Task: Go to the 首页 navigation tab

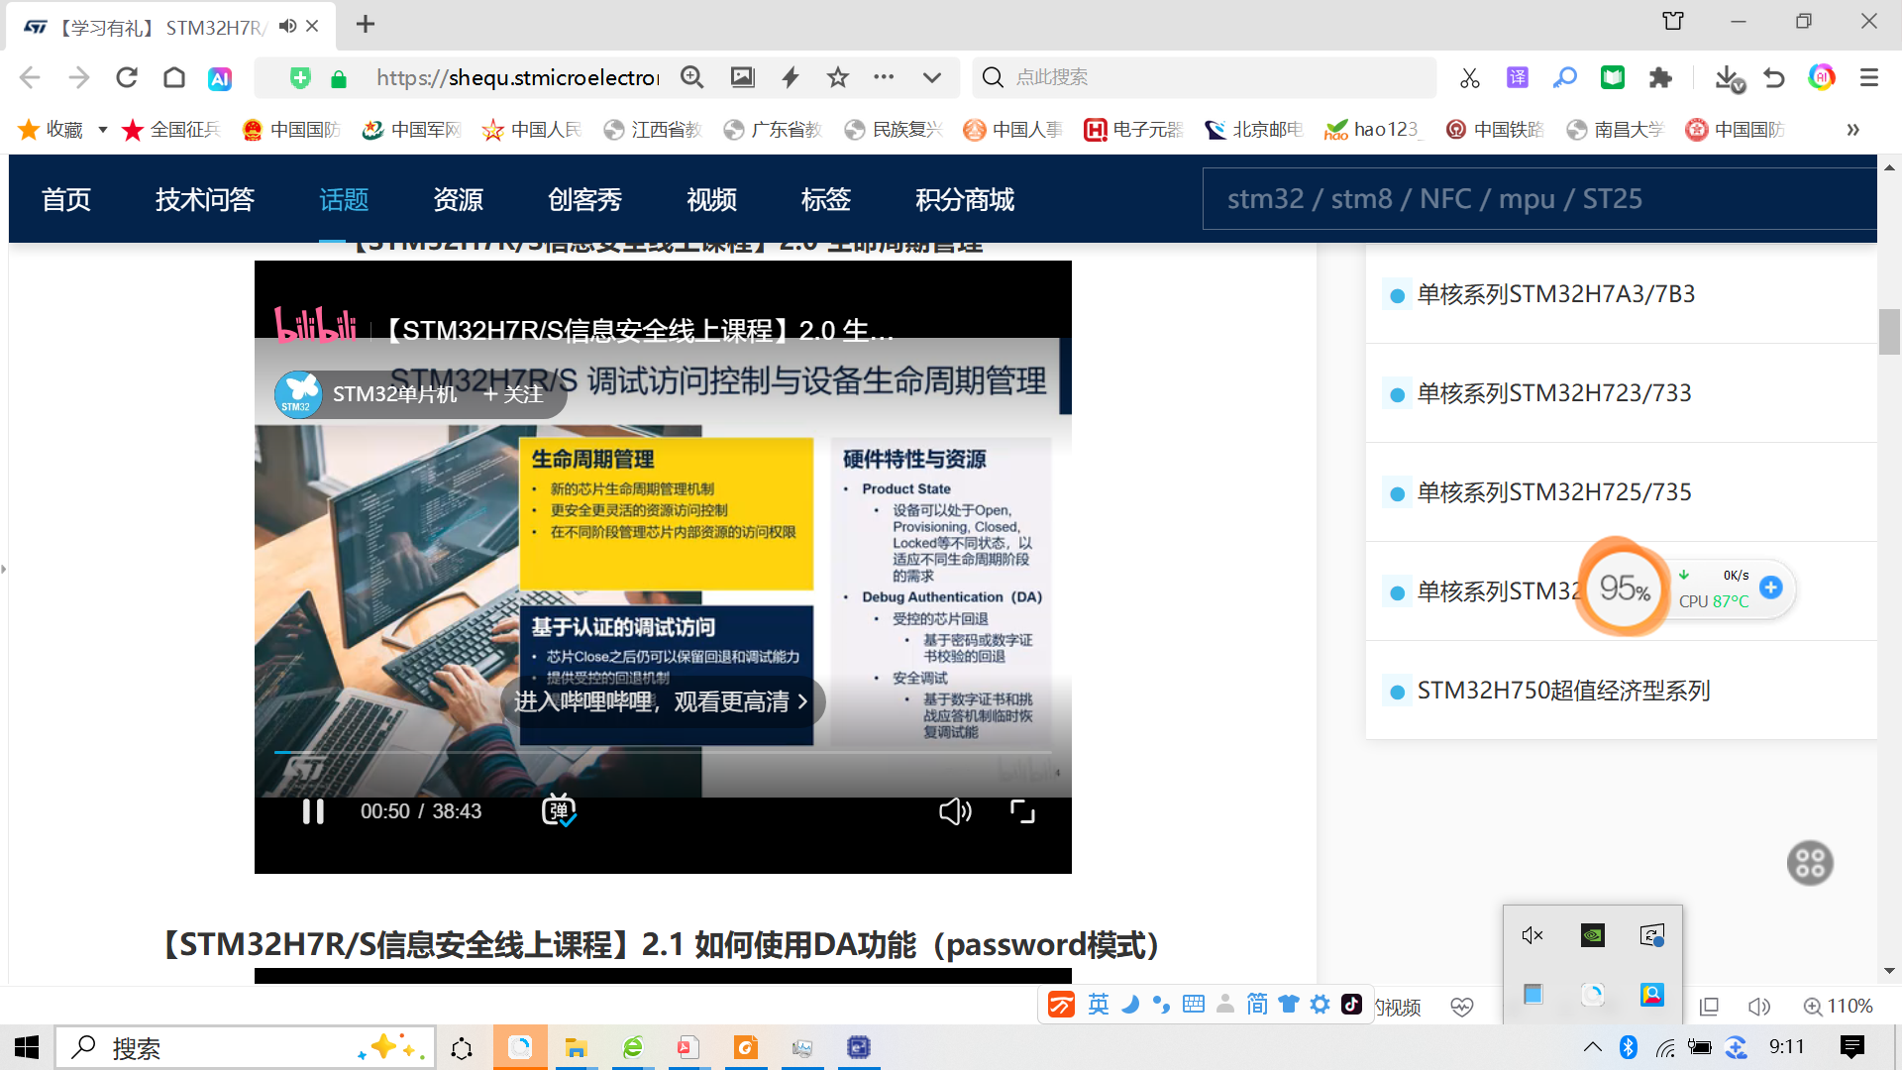Action: point(66,199)
